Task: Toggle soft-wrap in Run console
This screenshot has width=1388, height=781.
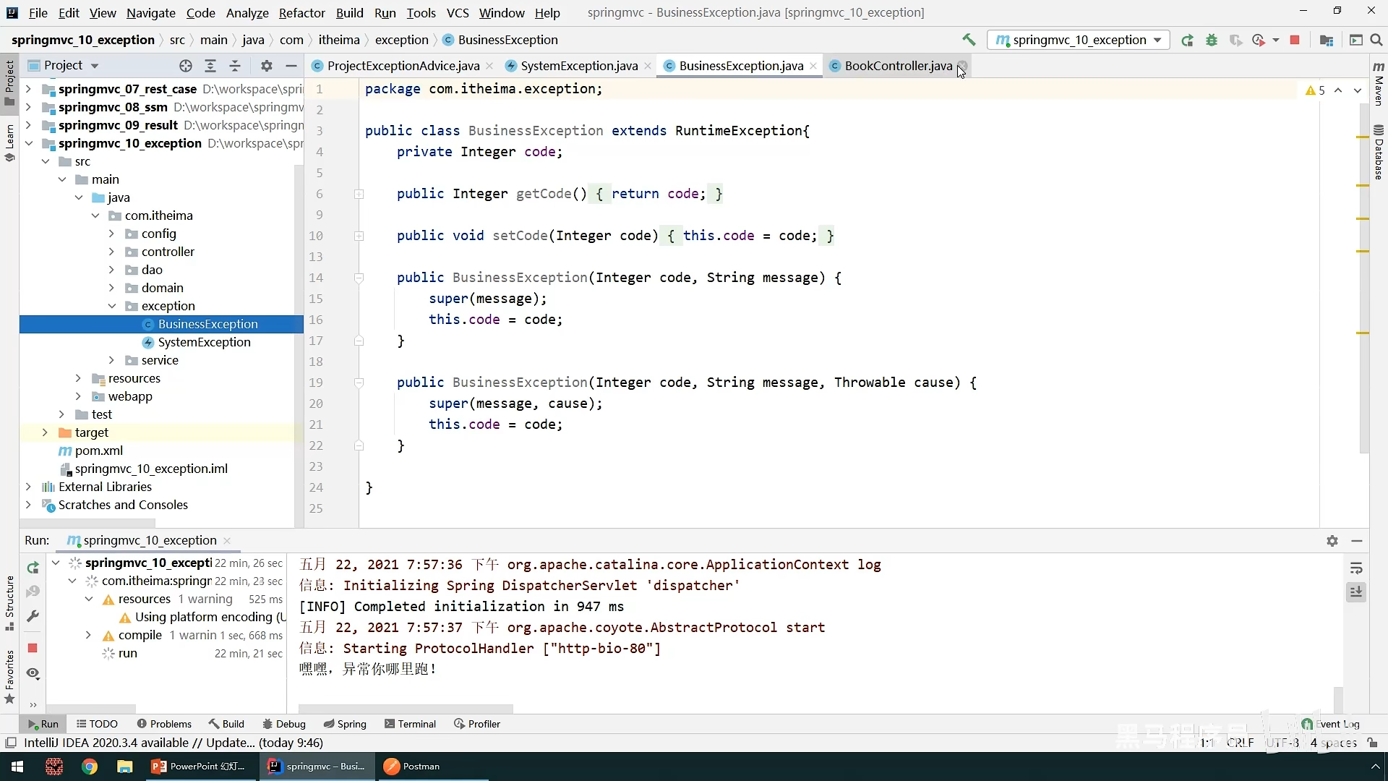Action: (x=1356, y=568)
